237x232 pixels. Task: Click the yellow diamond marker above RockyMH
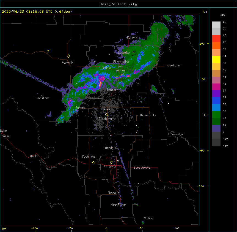click(x=69, y=56)
